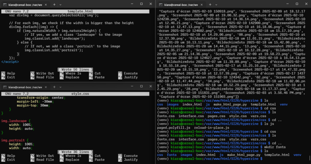Click the classList.add('landscape') line
The width and height of the screenshot is (311, 164).
tap(55, 38)
